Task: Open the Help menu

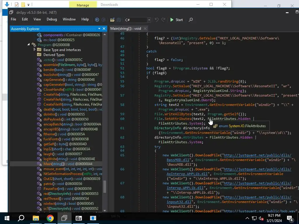Action: click(85, 19)
